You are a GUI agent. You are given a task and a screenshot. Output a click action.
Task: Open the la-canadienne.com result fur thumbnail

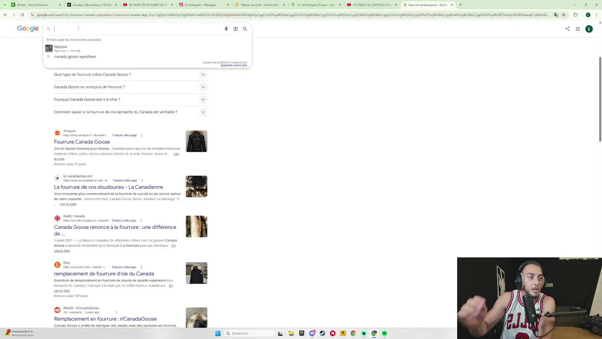[197, 186]
